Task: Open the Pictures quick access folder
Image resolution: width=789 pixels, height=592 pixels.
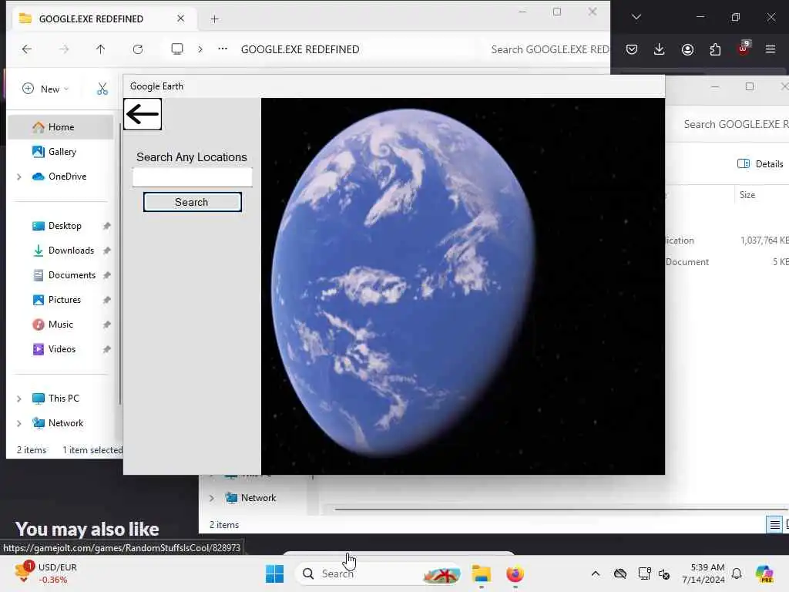Action: tap(65, 300)
